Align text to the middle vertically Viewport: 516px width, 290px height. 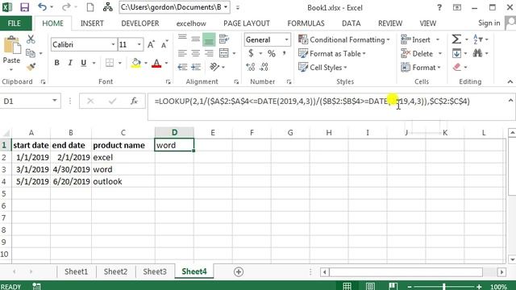195,39
